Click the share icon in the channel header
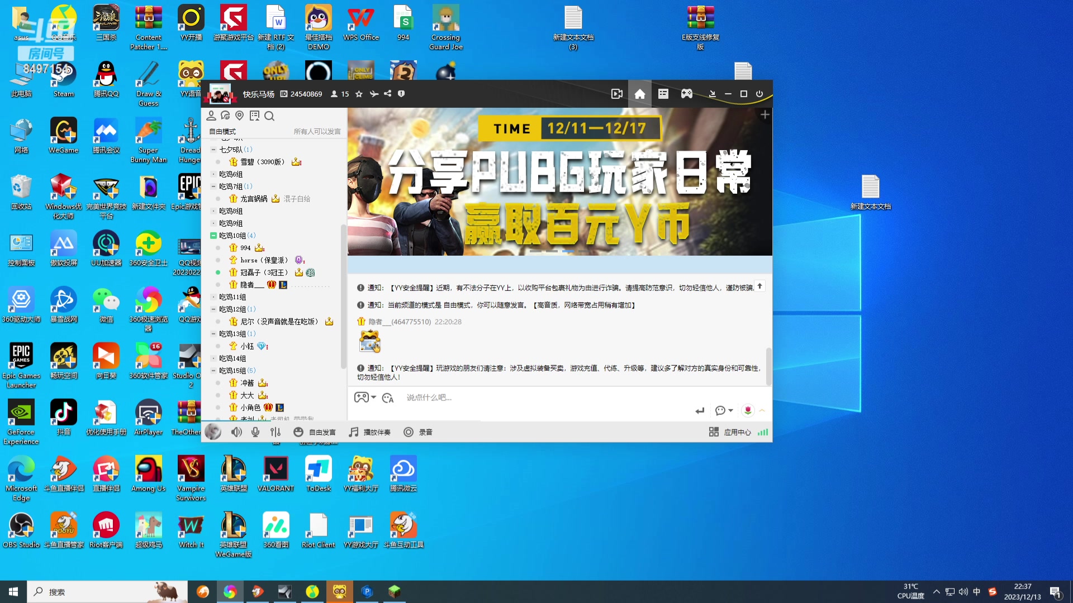 click(x=387, y=94)
